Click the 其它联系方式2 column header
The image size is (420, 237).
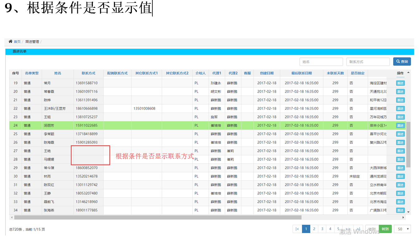177,73
